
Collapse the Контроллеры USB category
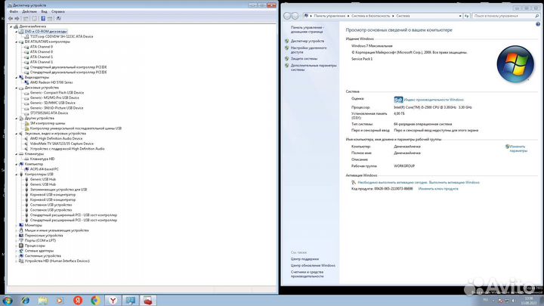17,175
